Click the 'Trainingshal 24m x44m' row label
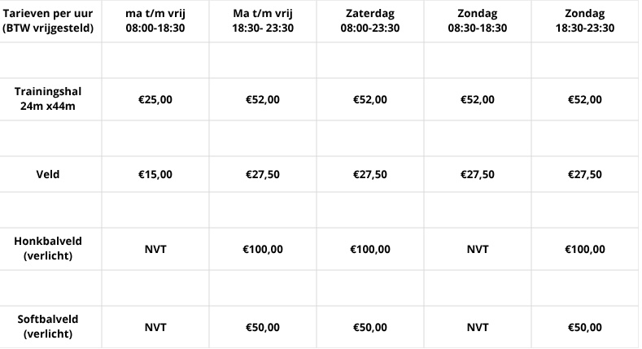The height and width of the screenshot is (349, 642). tap(48, 99)
